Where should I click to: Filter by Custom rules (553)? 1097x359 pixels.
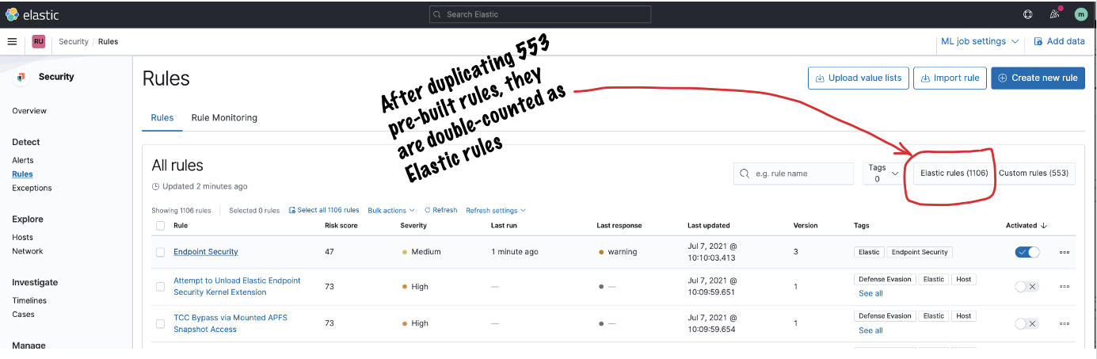1034,173
